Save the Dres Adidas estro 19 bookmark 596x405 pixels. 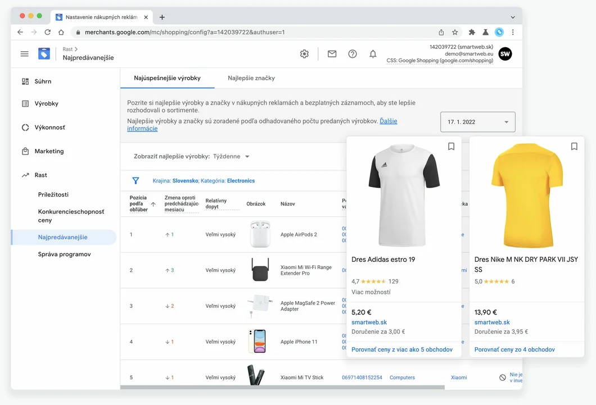(x=451, y=147)
